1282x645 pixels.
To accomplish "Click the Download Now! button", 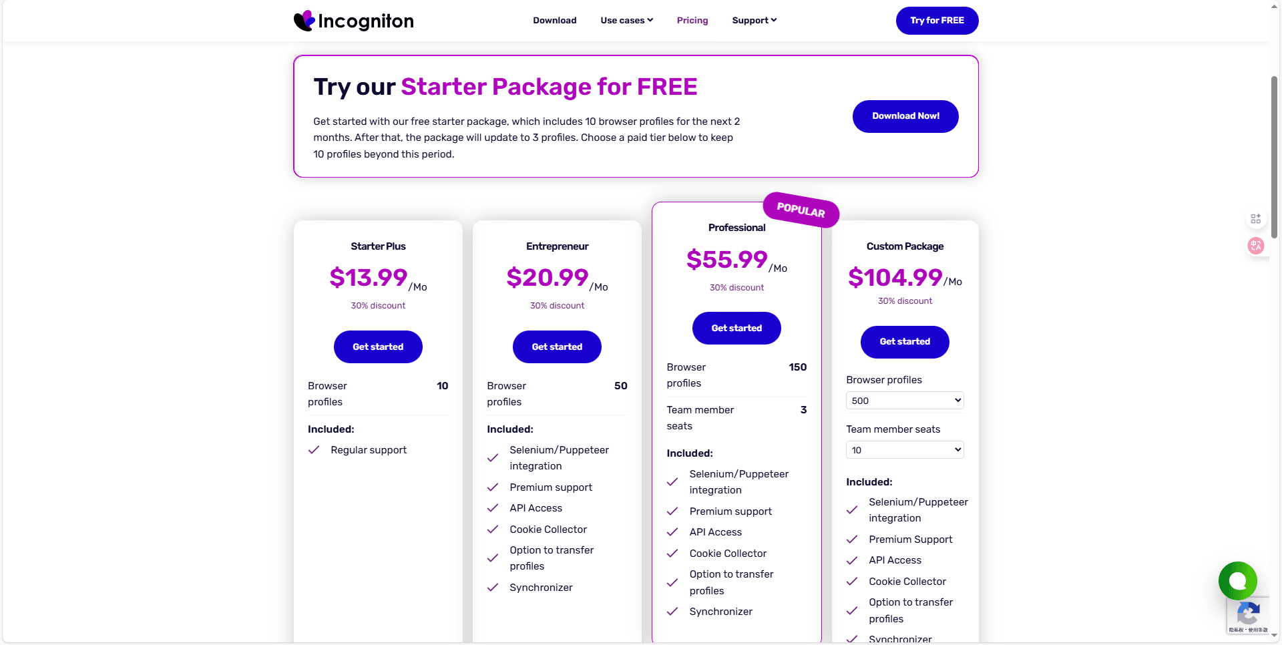I will (x=905, y=116).
